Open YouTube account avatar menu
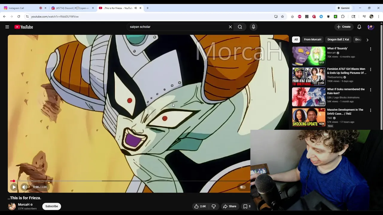The height and width of the screenshot is (215, 383). click(371, 27)
